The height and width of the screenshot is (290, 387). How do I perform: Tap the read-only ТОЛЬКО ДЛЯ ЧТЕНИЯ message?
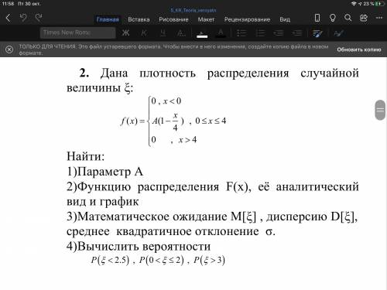tap(173, 49)
